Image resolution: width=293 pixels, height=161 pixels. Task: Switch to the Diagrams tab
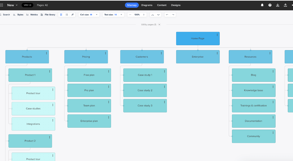pyautogui.click(x=147, y=5)
